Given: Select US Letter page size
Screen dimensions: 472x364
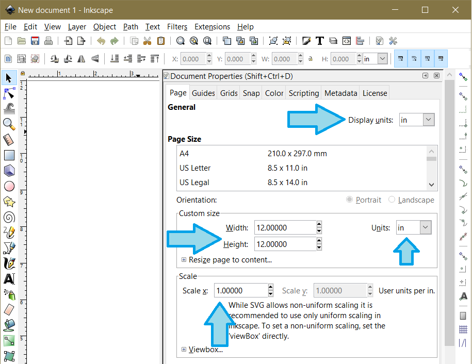Looking at the screenshot, I should pyautogui.click(x=302, y=168).
